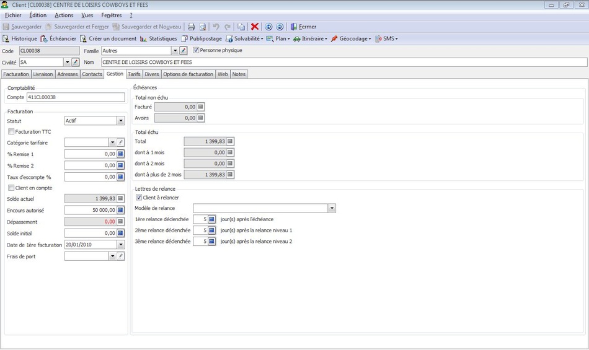Open print preview icon
Image resolution: width=589 pixels, height=350 pixels.
[x=203, y=27]
